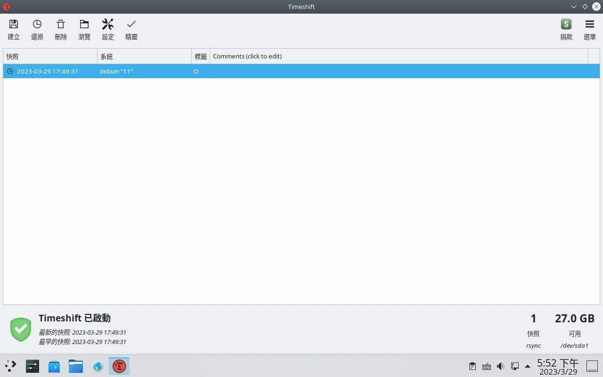Browse snapshot files with 瀏覽
Viewport: 603px width, 377px height.
tap(84, 30)
